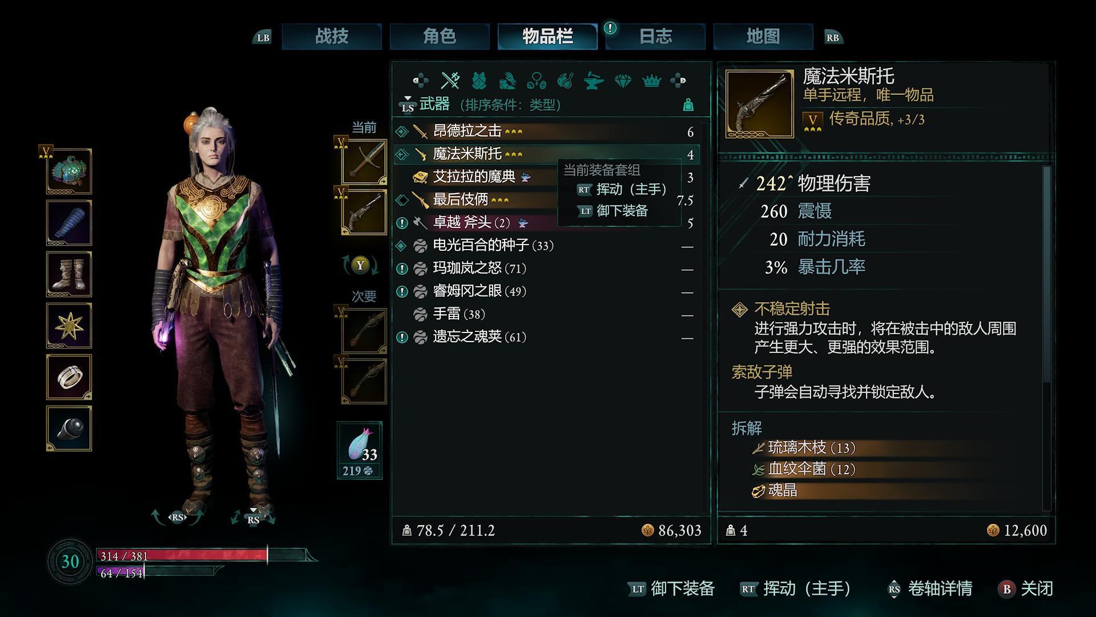Click the item description panel scrollbar
1096x617 pixels.
point(1046,337)
